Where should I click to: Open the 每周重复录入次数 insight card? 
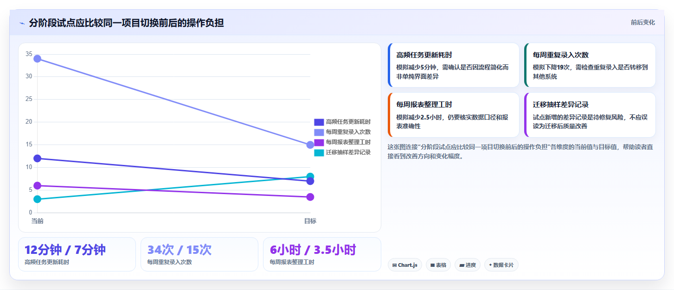pos(590,65)
